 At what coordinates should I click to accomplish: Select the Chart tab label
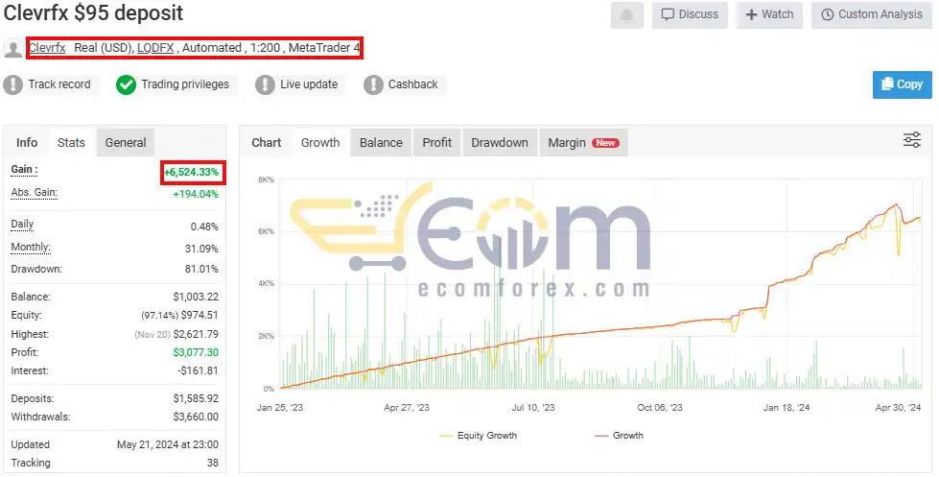[x=267, y=143]
